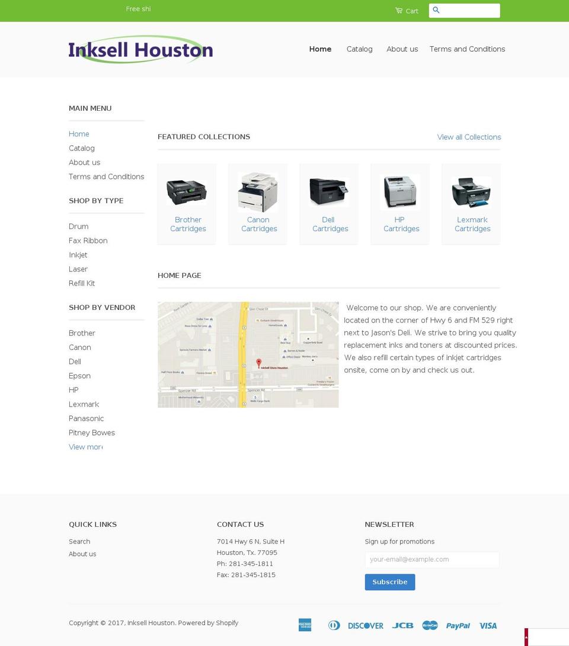Click the JCB payment icon

click(402, 625)
